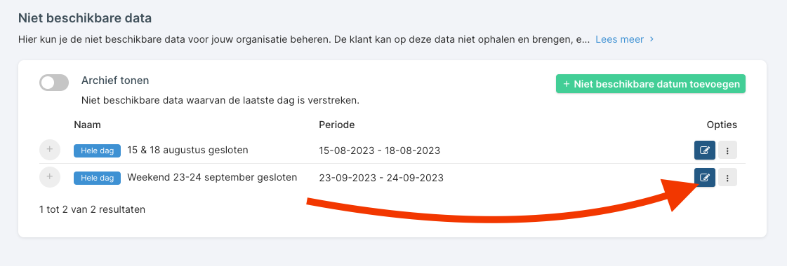Toggle the Archief tonen switch
The height and width of the screenshot is (266, 787).
[x=54, y=83]
